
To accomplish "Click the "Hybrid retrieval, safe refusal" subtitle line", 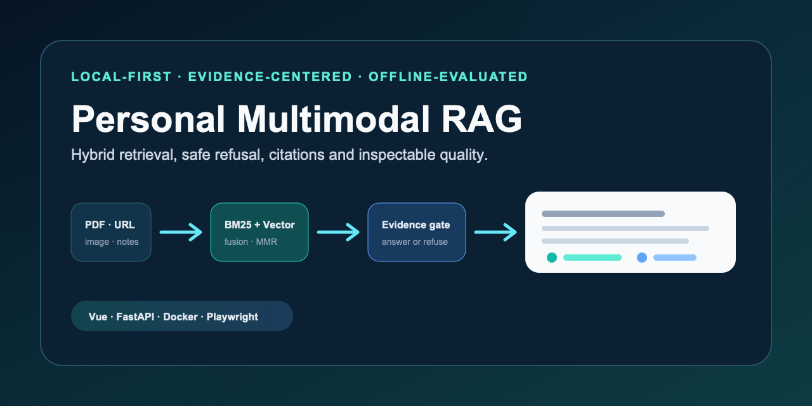I will 280,155.
